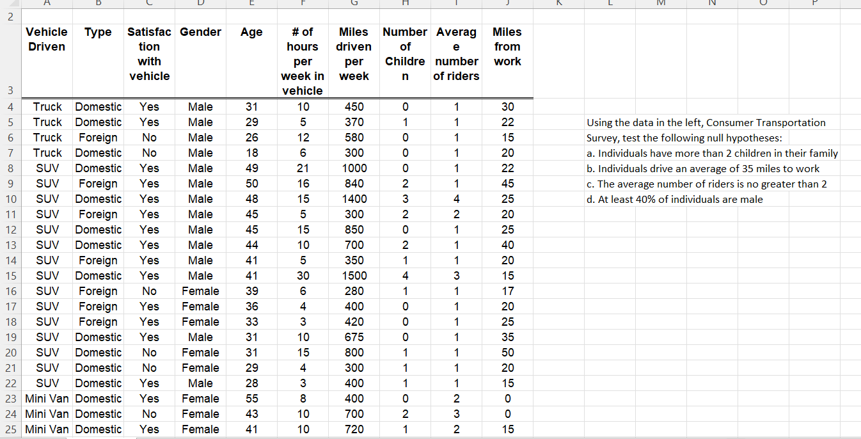Select 'Mini Van' cell in row 25

[47, 429]
